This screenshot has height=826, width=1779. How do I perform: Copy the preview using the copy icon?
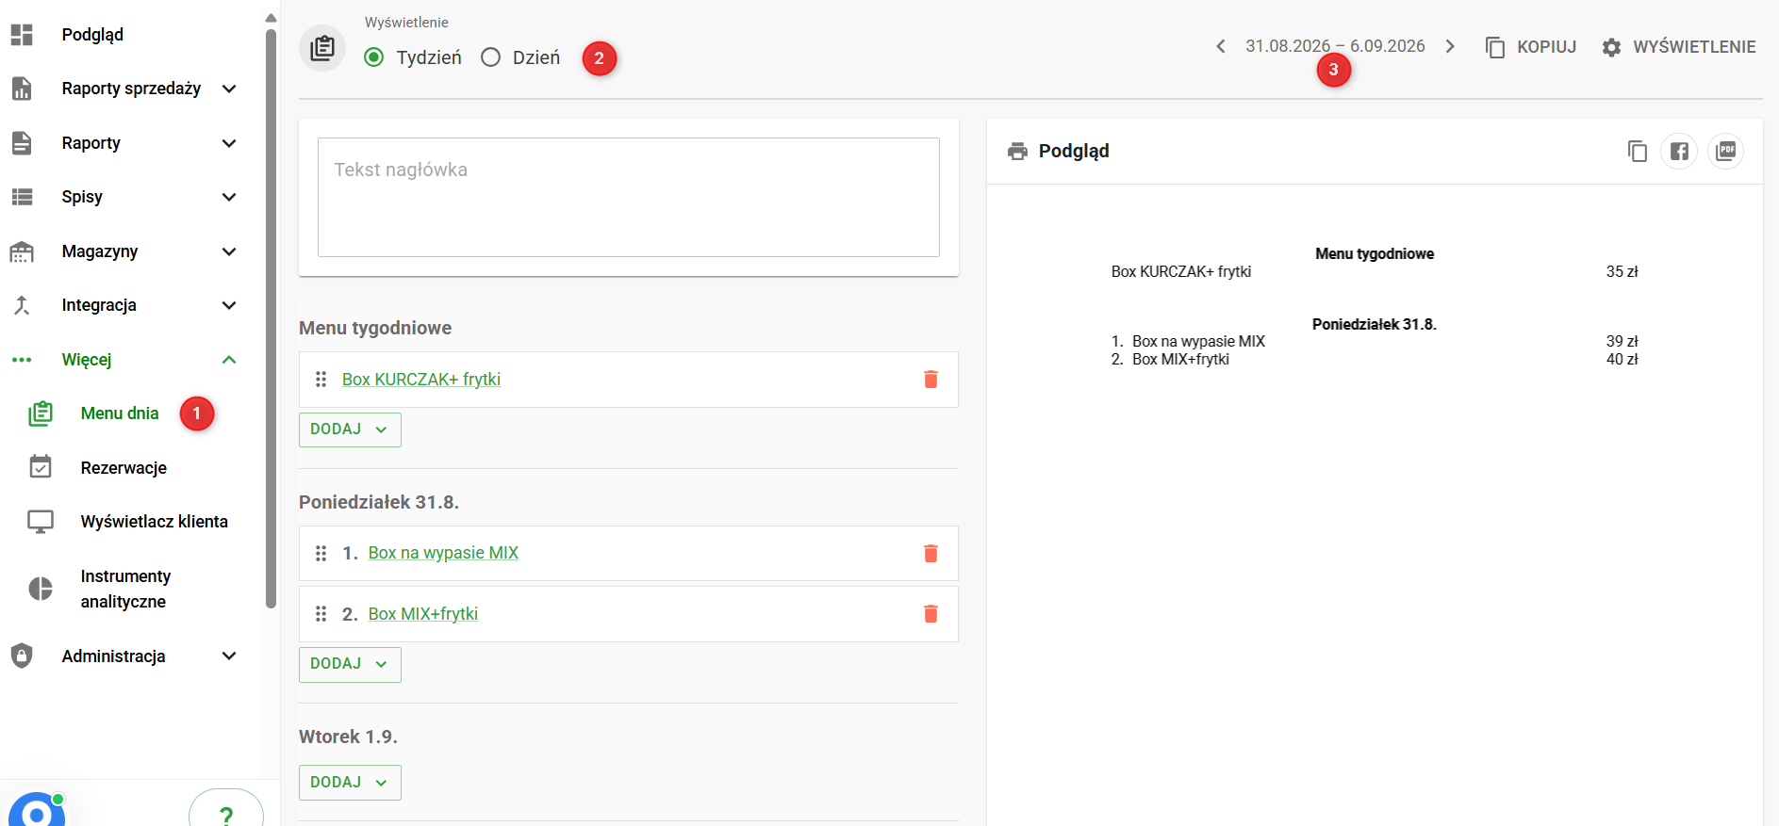pos(1638,151)
